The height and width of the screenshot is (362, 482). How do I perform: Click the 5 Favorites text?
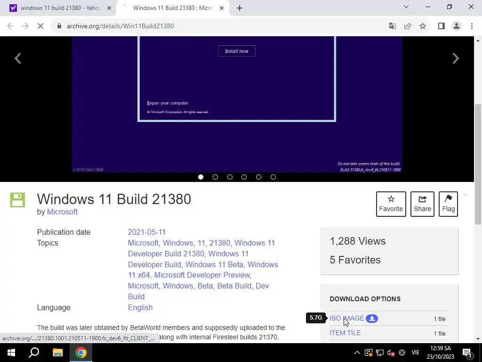coord(355,260)
